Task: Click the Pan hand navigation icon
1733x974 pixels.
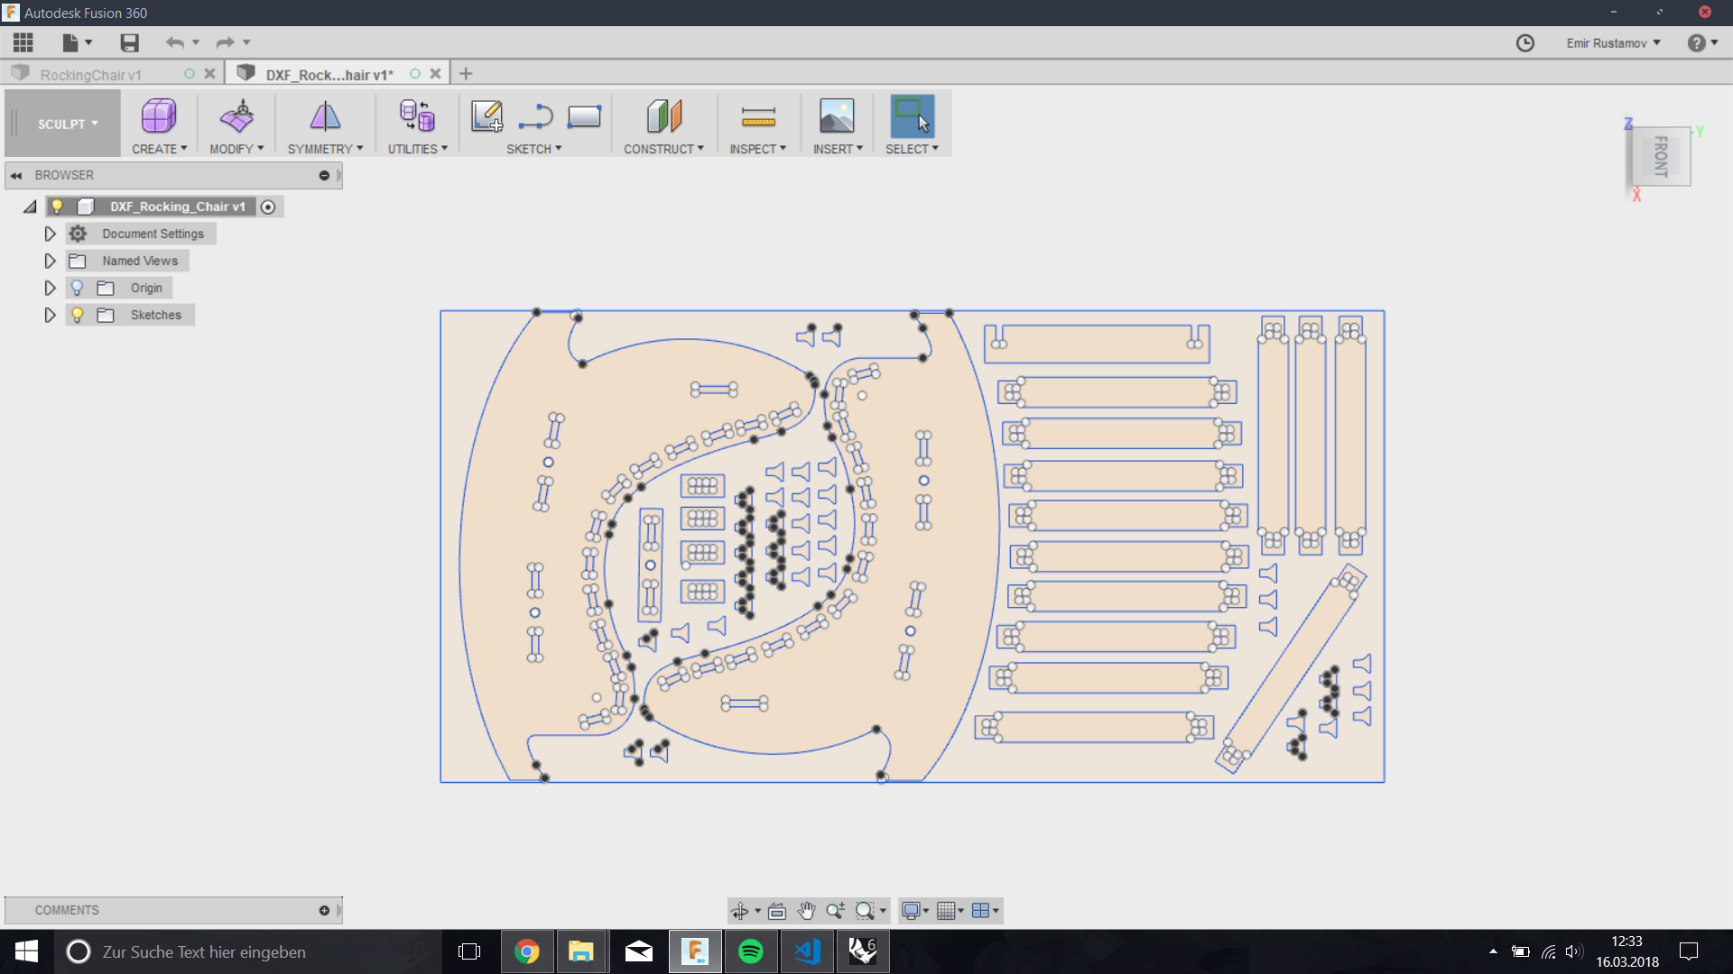Action: (x=806, y=911)
